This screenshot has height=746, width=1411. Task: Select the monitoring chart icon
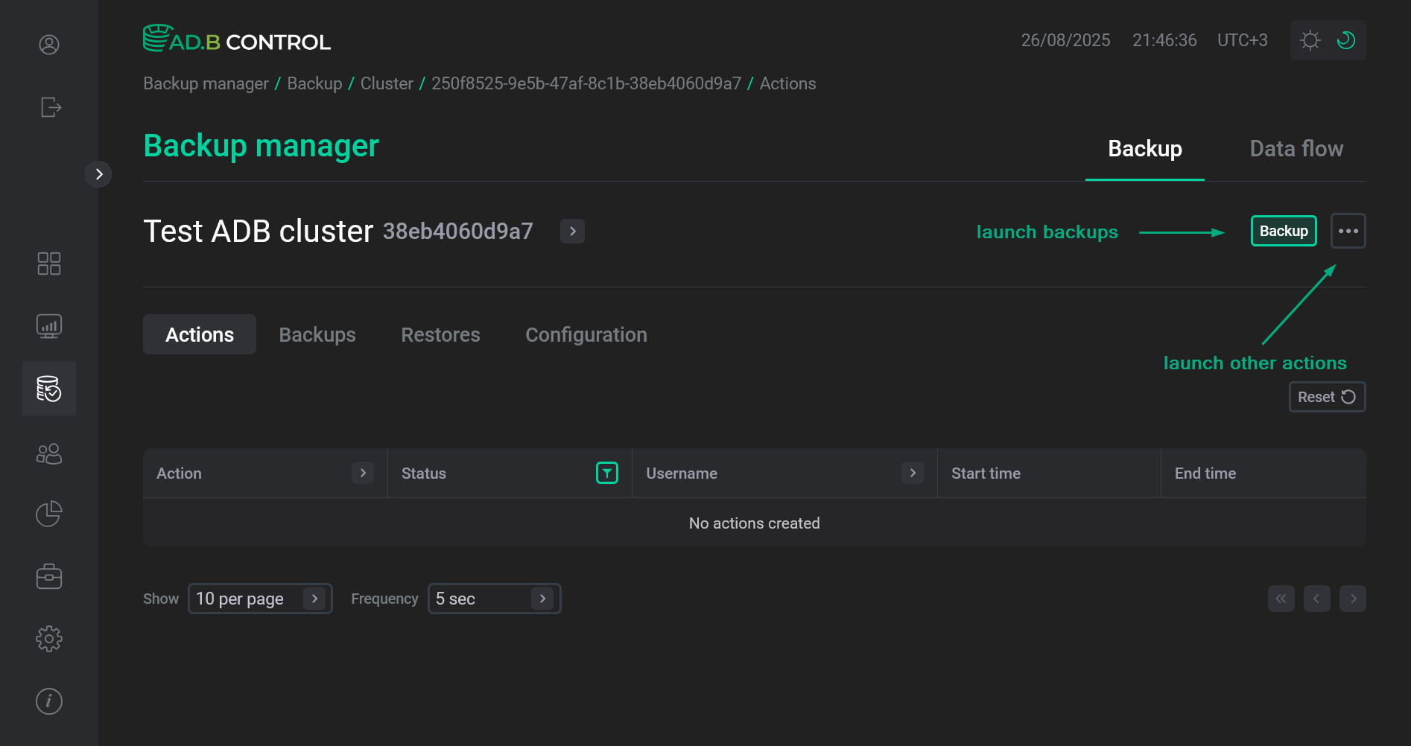[48, 325]
